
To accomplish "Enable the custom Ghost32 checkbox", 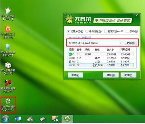I will (x=105, y=31).
